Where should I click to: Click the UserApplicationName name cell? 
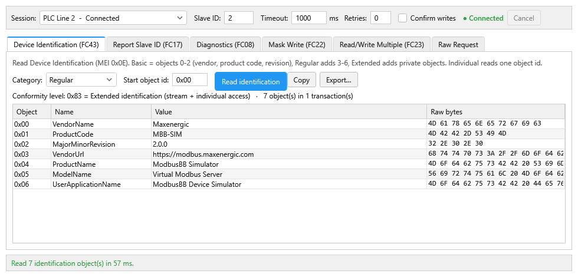pos(101,184)
